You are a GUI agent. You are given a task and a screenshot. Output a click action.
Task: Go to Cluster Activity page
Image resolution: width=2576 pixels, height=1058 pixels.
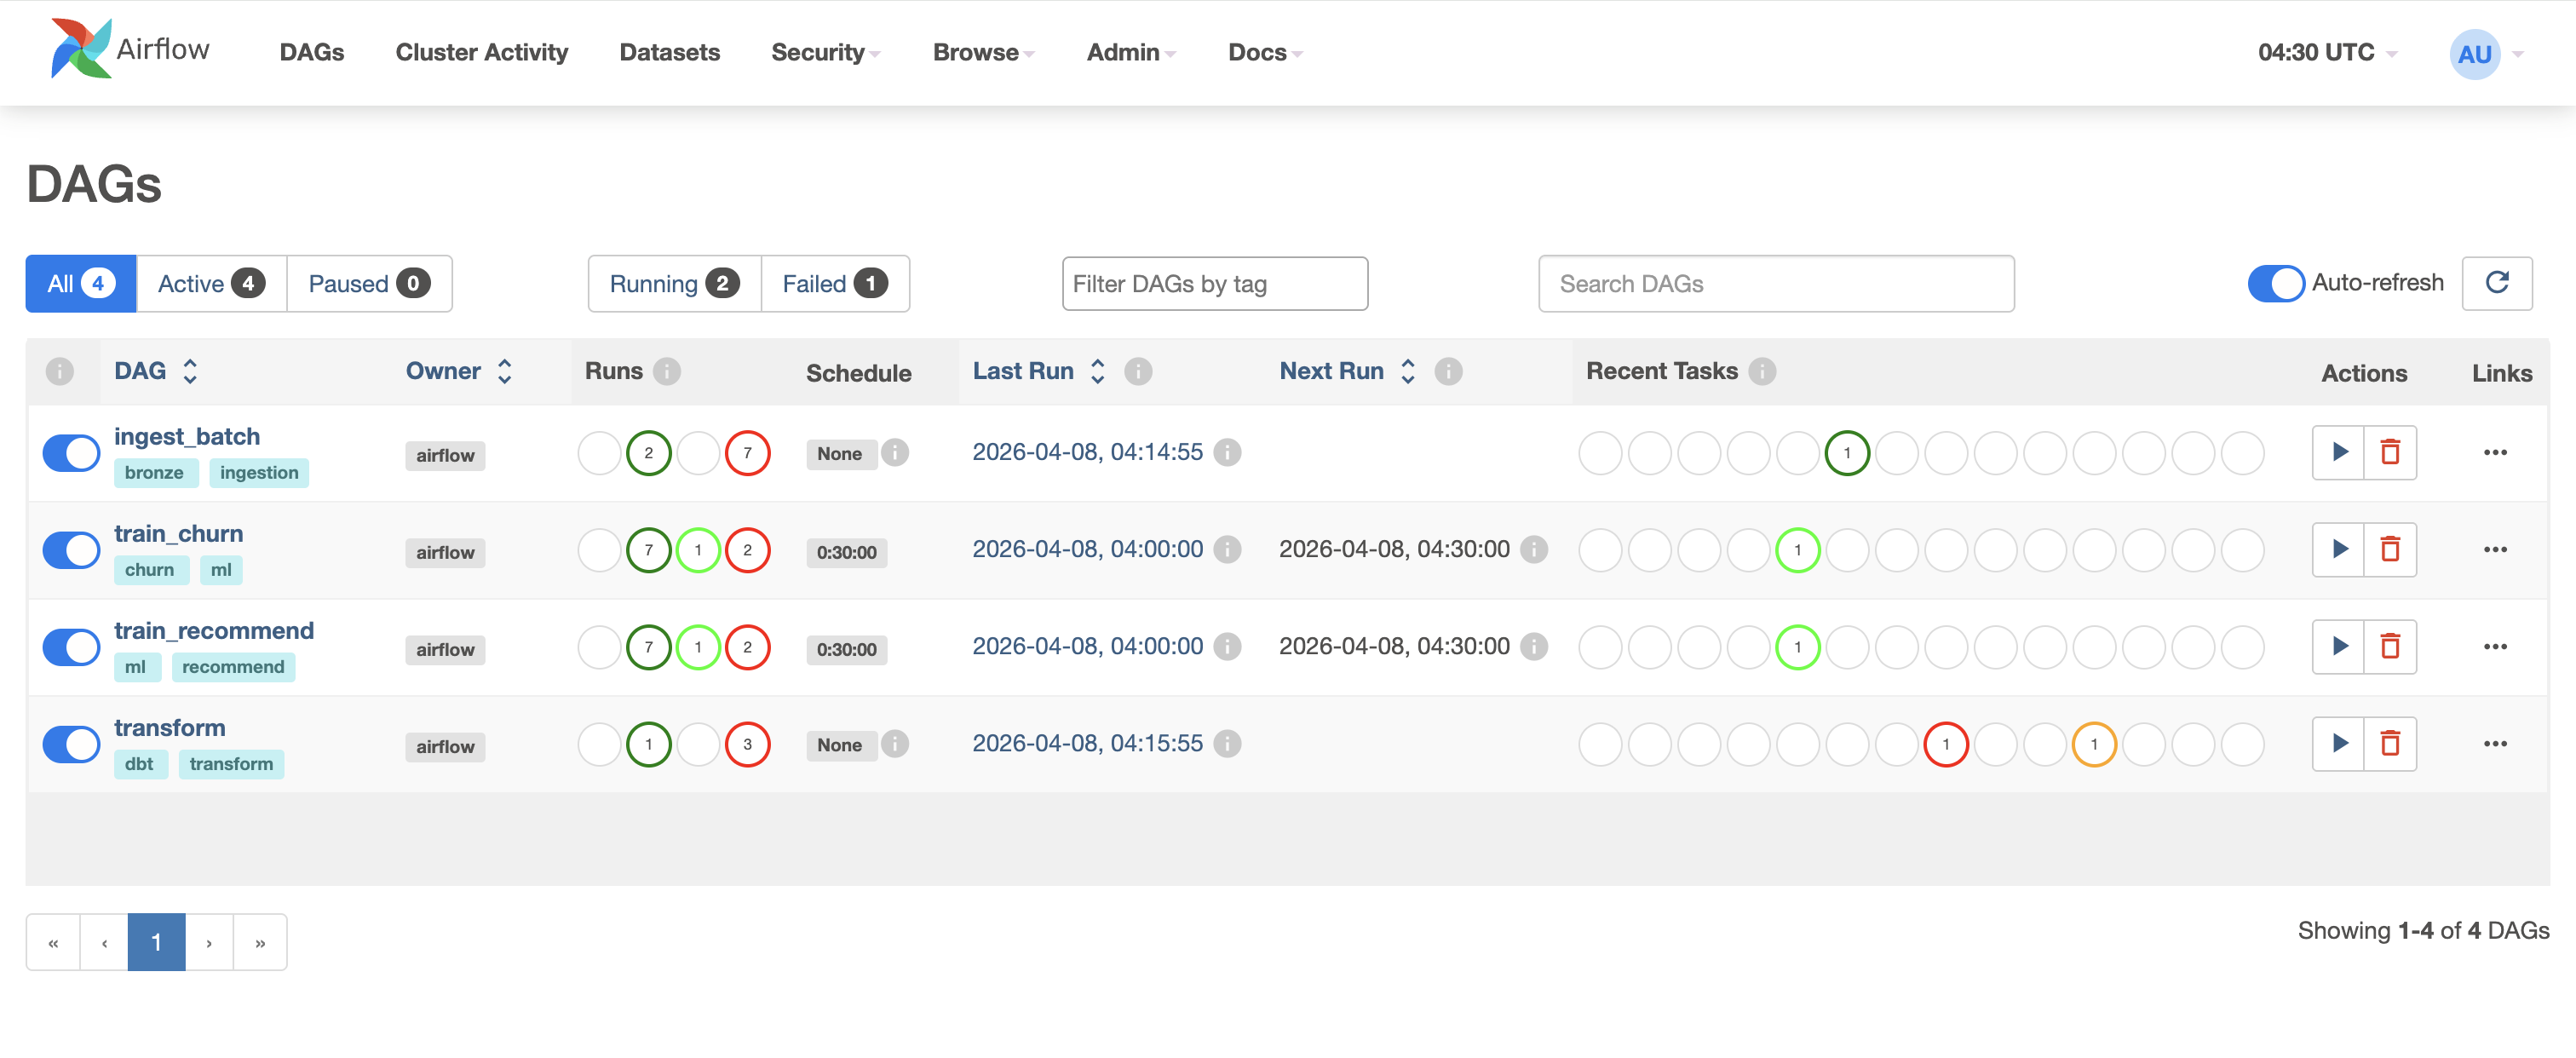[x=481, y=52]
